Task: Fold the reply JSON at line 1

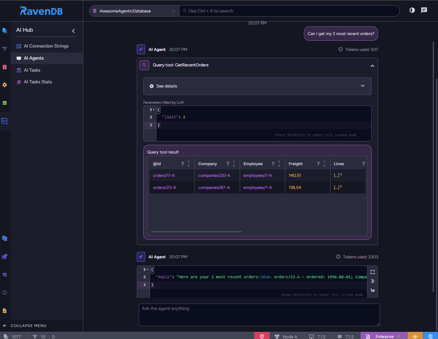Action: (x=147, y=270)
